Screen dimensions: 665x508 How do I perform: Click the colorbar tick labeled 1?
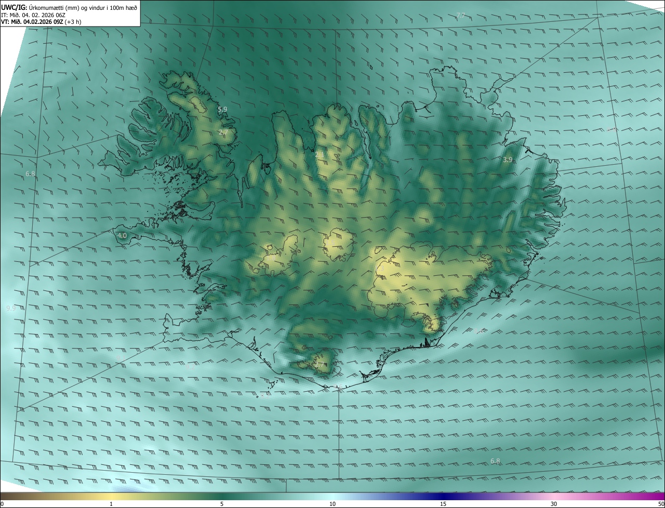(x=111, y=504)
